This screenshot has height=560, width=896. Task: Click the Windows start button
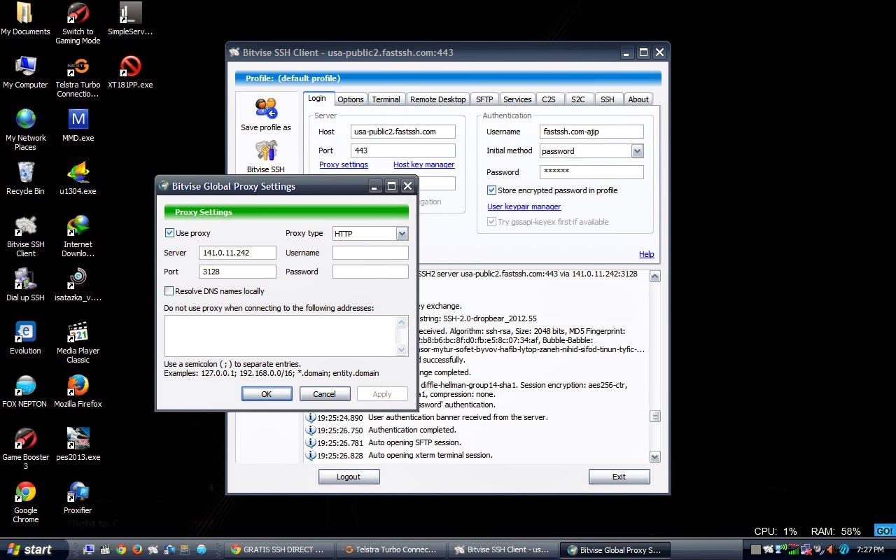click(34, 549)
